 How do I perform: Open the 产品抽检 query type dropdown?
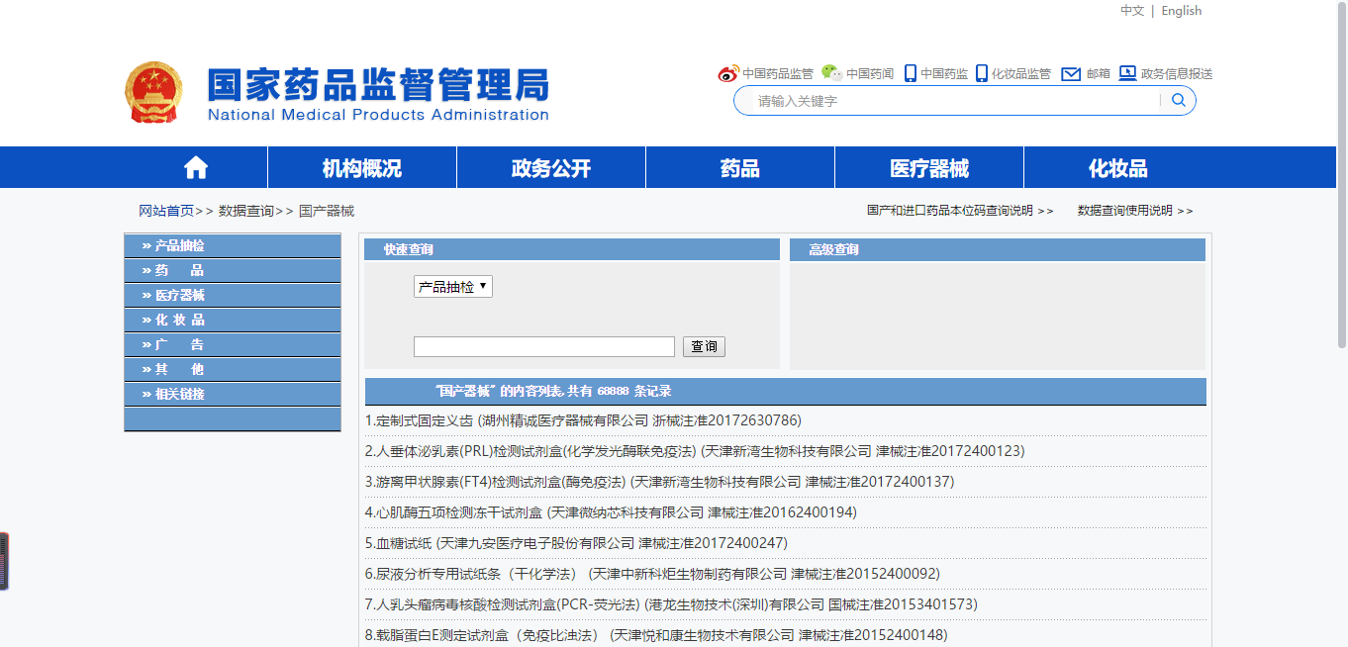click(x=453, y=286)
